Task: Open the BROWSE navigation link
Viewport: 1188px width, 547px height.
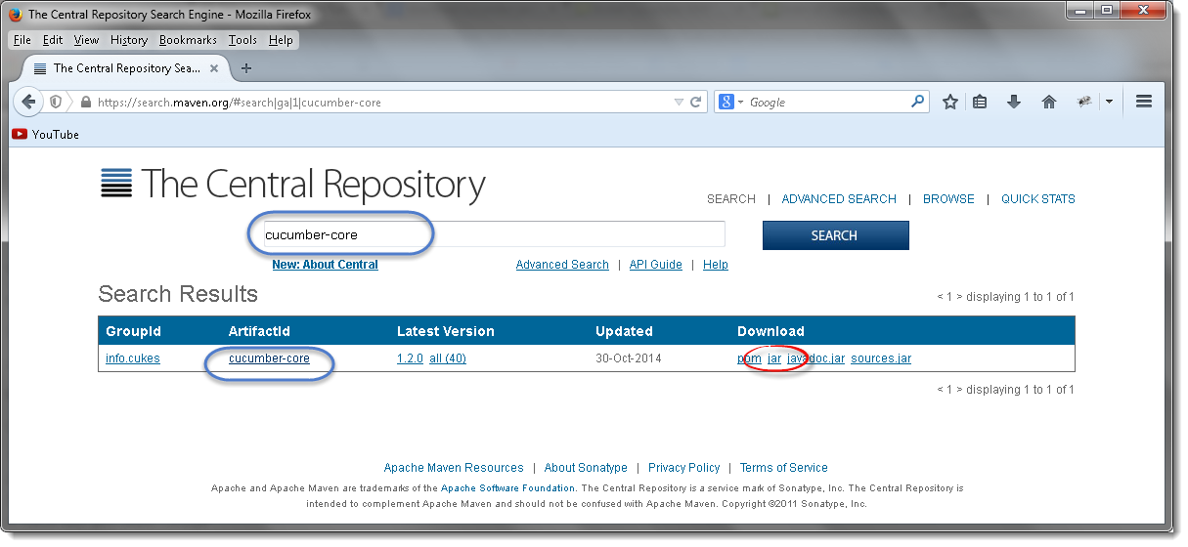Action: [x=948, y=198]
